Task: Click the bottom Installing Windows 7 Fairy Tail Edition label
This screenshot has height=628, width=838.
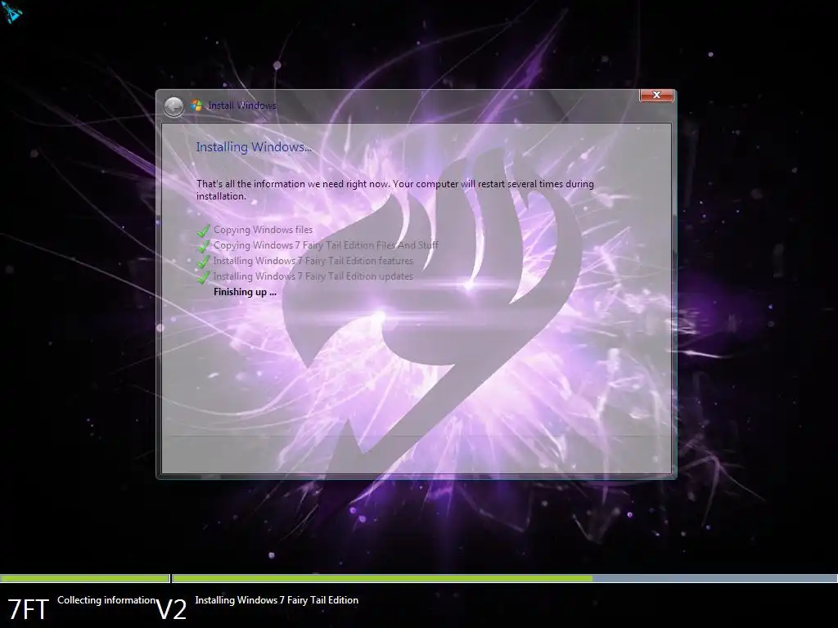Action: point(277,600)
